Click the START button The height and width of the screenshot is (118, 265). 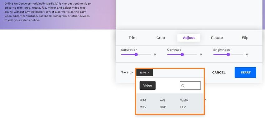245,73
